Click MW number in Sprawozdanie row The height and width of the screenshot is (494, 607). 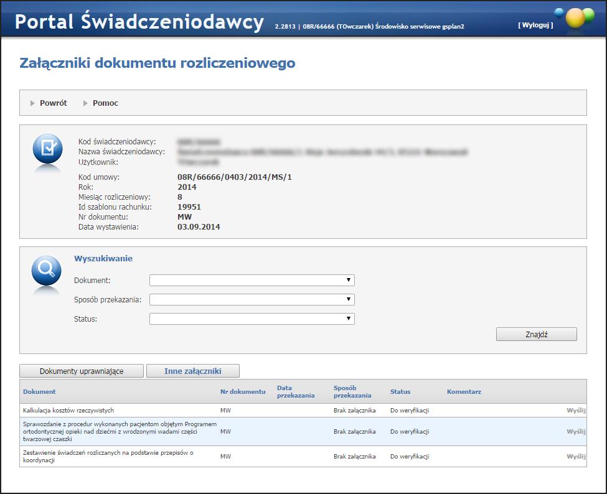pyautogui.click(x=226, y=431)
